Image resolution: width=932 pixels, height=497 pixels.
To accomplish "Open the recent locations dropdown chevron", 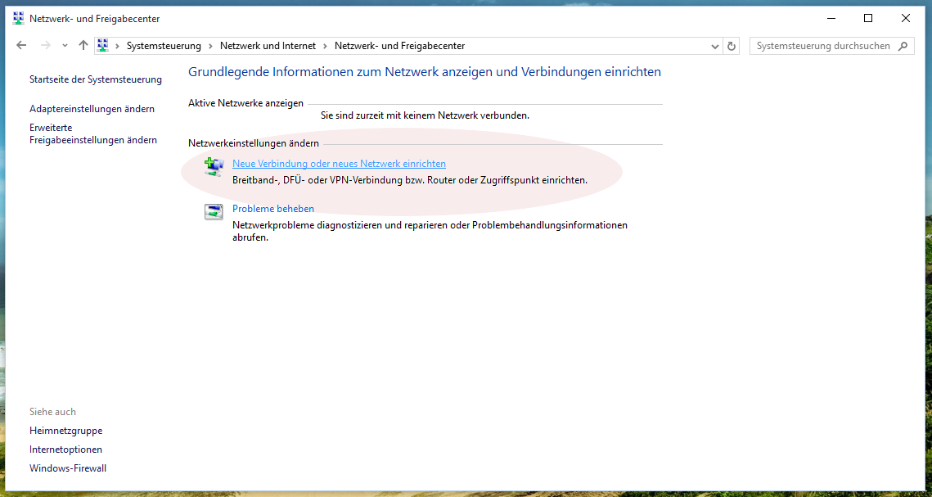I will tap(65, 46).
